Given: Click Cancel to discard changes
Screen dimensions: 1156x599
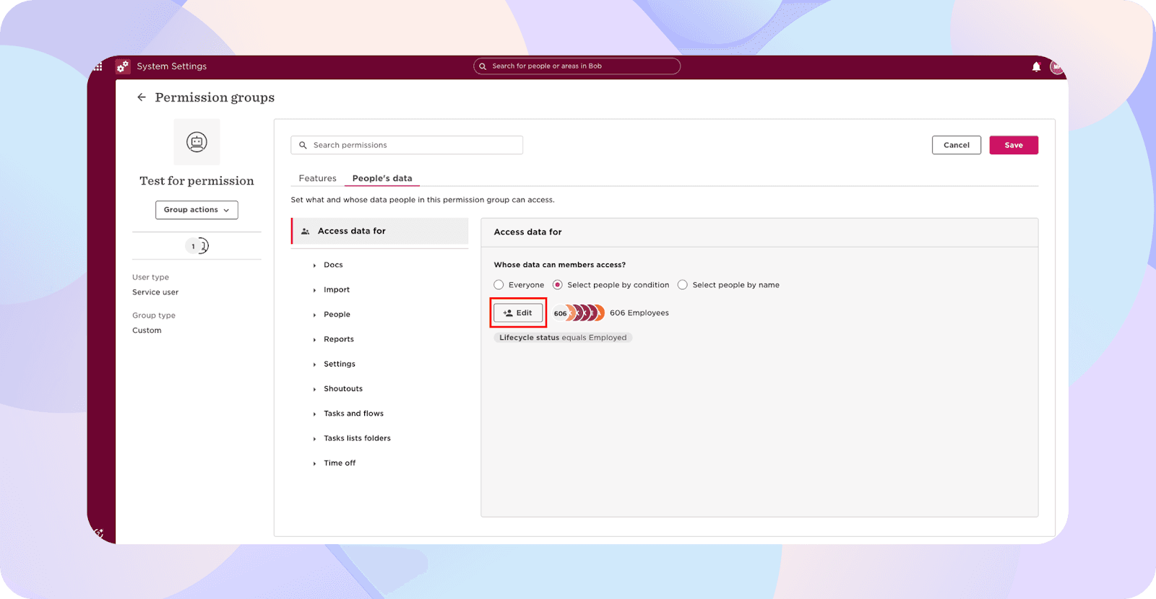Looking at the screenshot, I should [x=956, y=145].
